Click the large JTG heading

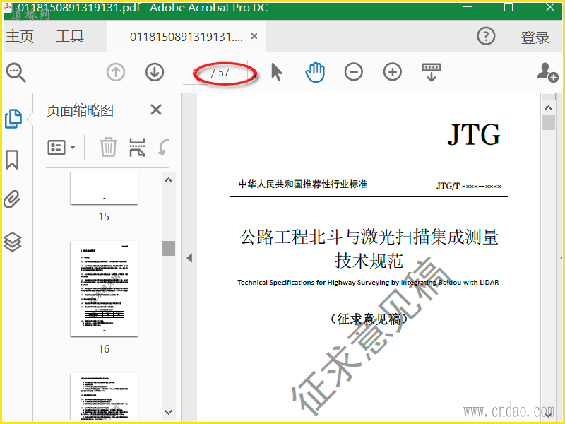click(474, 134)
